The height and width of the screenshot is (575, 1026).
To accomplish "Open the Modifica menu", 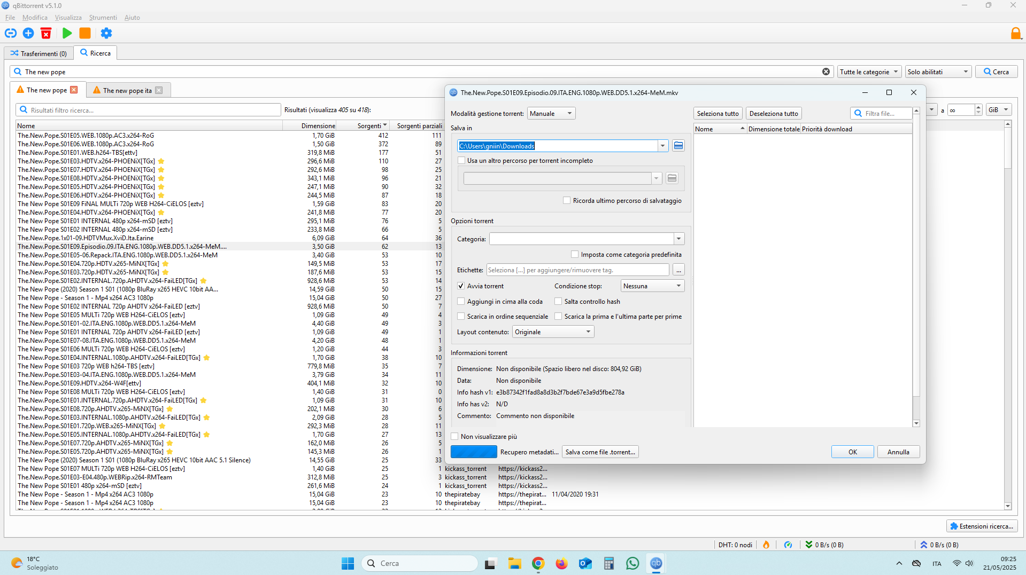I will coord(35,18).
